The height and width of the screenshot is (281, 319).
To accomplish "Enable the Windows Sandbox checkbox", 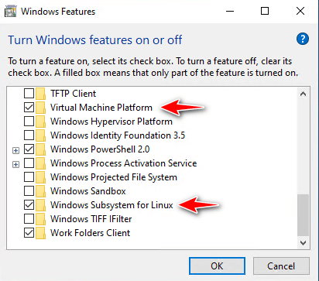I will tap(29, 191).
